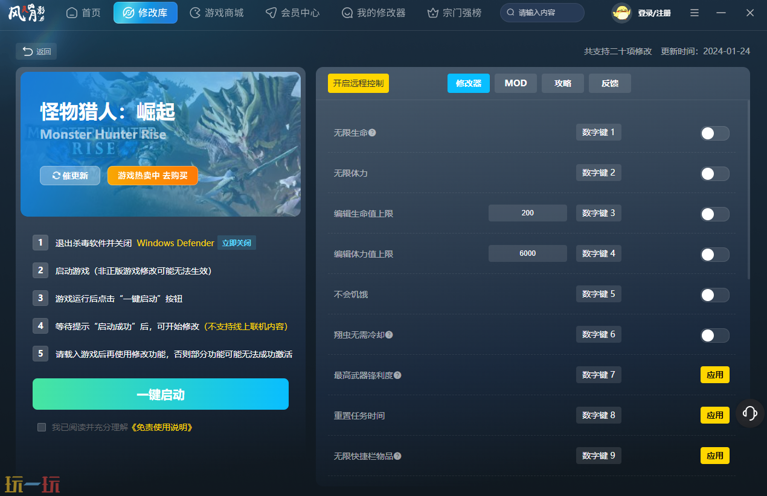The image size is (767, 496).
Task: Click hotkey 数字键 2 button
Action: [x=599, y=173]
